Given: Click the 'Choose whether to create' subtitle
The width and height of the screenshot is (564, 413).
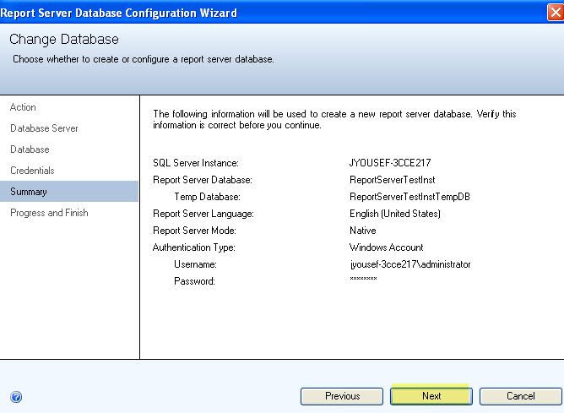Looking at the screenshot, I should [x=144, y=59].
